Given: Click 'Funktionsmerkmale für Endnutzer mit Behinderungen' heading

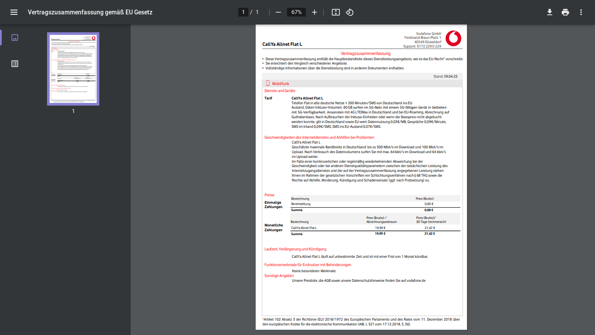Looking at the screenshot, I should coord(308,265).
